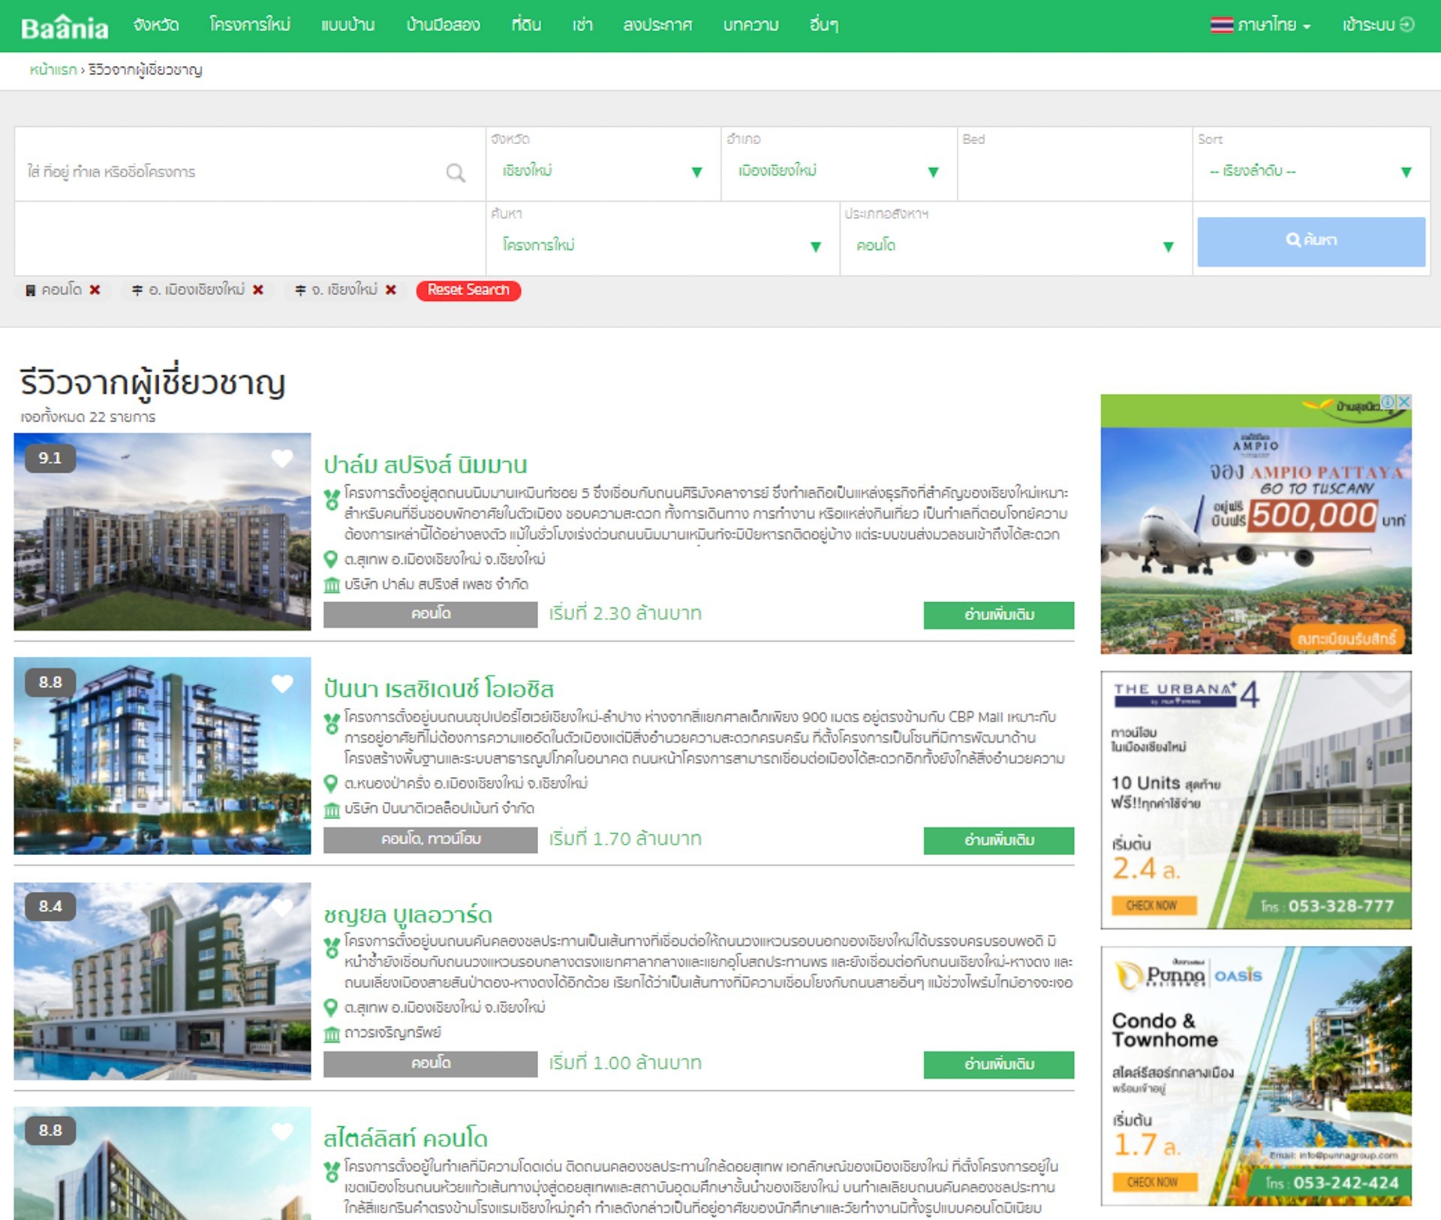Favorite ปาล์ม สปริงส์ นิมมาน with heart icon

point(282,458)
